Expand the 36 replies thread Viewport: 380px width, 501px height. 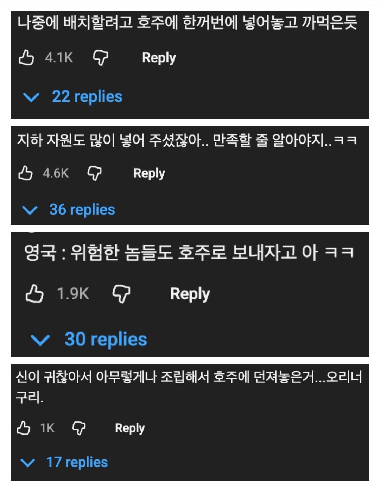[x=69, y=210]
